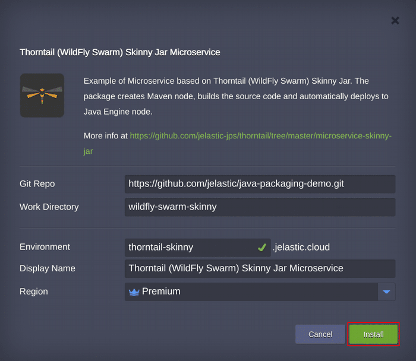Screen dimensions: 416x361
Task: Click the .jelastic.cloud domain suffix
Action: [301, 247]
